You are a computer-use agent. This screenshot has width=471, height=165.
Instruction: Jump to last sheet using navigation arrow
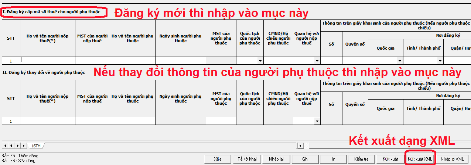coord(24,146)
